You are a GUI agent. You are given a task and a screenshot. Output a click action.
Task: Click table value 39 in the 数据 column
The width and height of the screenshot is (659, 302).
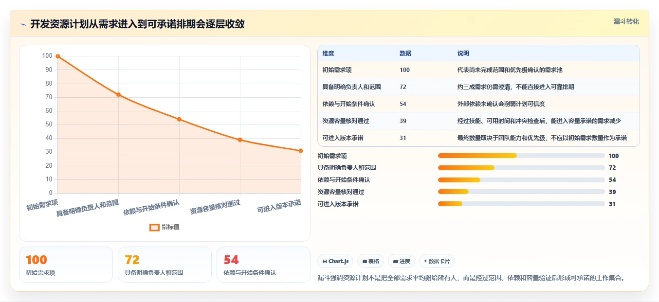(403, 121)
